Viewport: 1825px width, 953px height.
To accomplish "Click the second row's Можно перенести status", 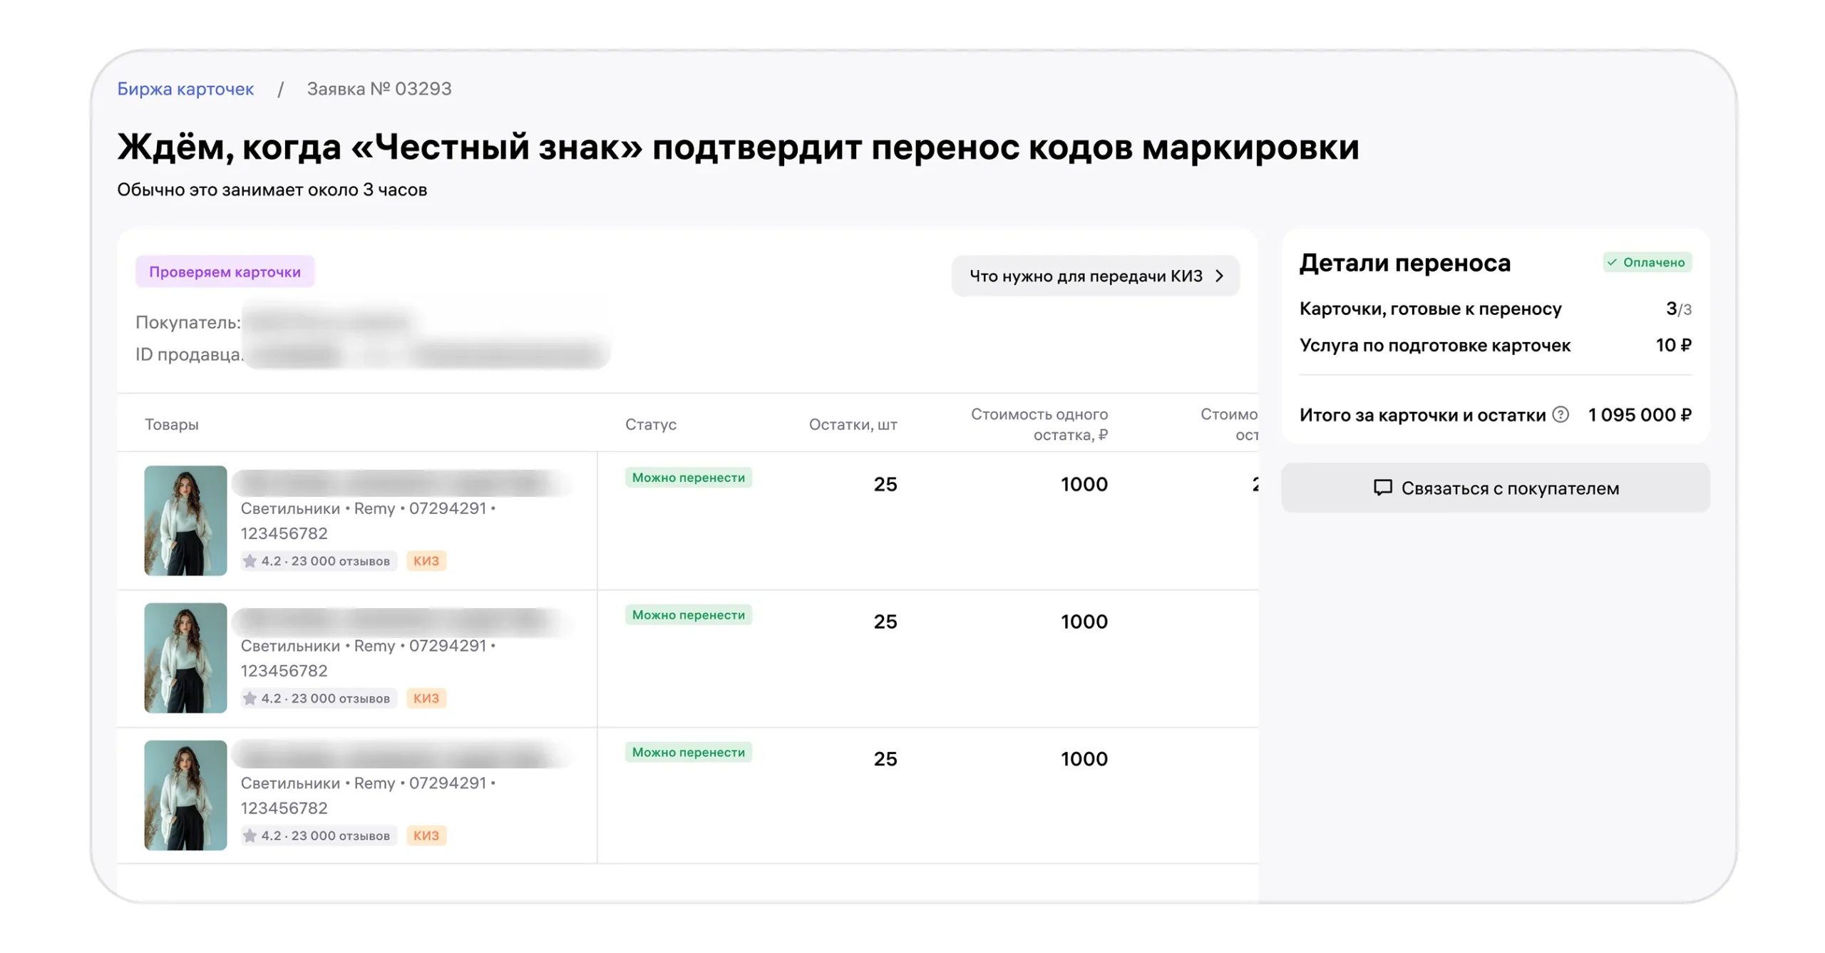I will coord(688,615).
